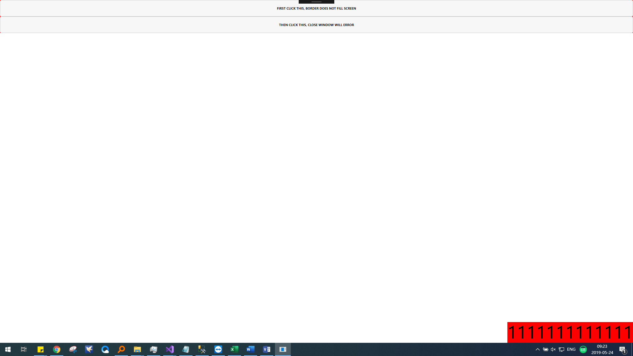
Task: Switch to Excel in taskbar
Action: (x=234, y=349)
